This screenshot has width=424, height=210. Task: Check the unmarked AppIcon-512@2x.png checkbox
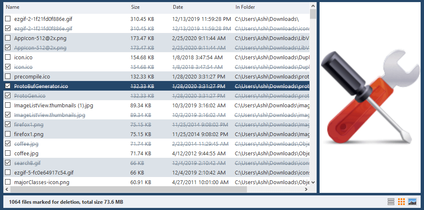click(8, 38)
